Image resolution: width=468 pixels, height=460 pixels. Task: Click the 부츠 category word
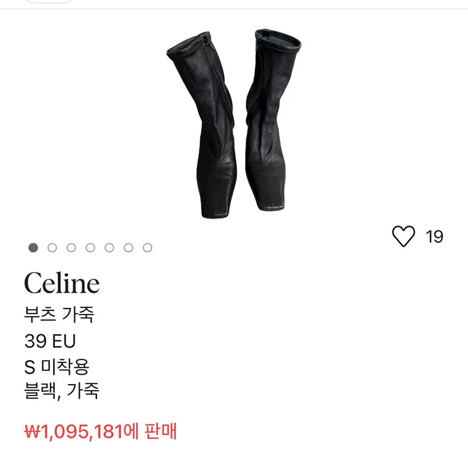pyautogui.click(x=40, y=314)
